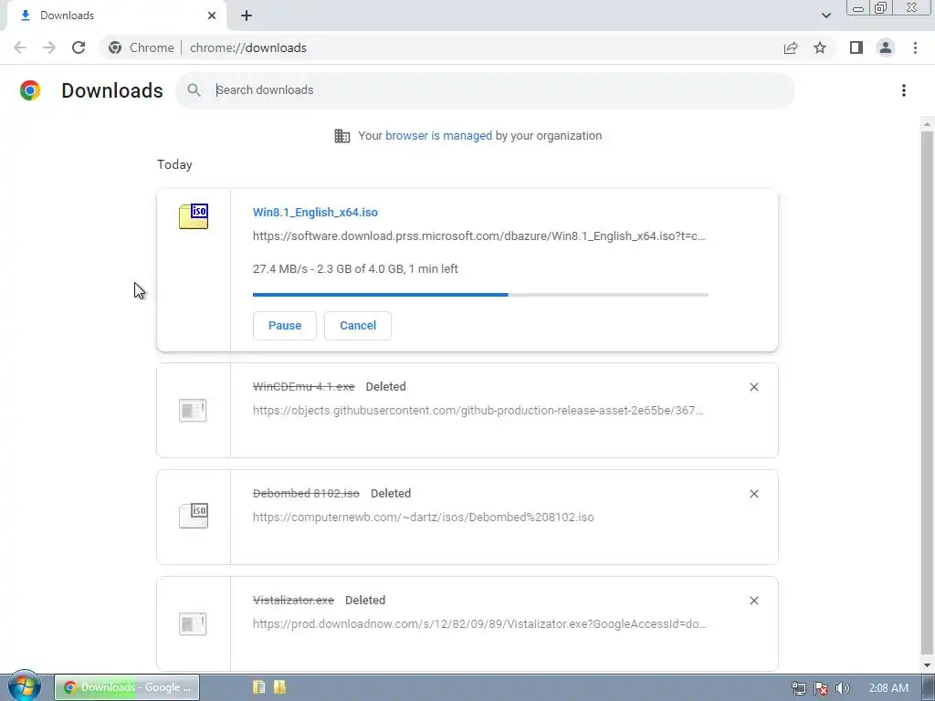This screenshot has width=935, height=701.
Task: Cancel the Win8.1 ISO download
Action: tap(358, 326)
